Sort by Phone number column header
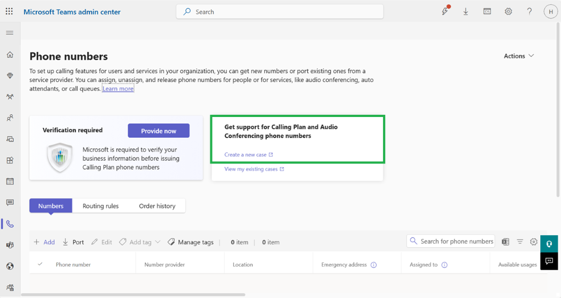561x298 pixels. click(73, 265)
